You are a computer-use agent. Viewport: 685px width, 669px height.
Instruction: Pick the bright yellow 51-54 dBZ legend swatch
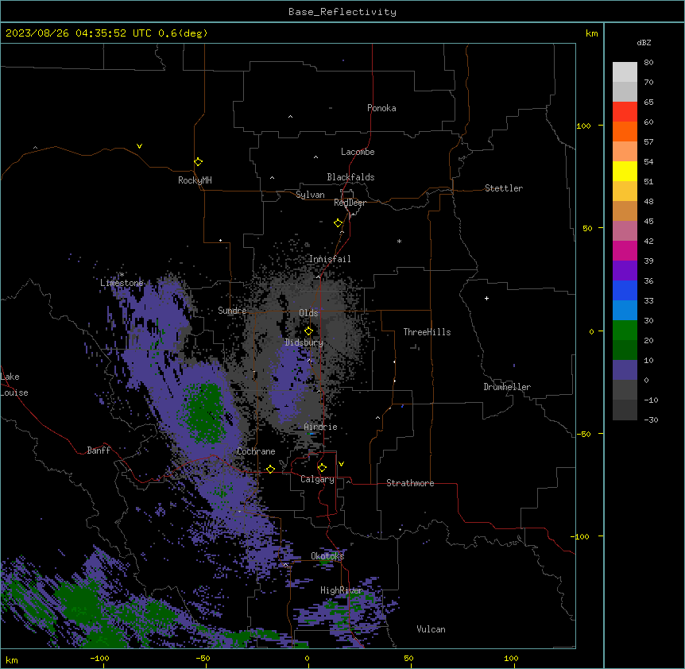pyautogui.click(x=625, y=172)
